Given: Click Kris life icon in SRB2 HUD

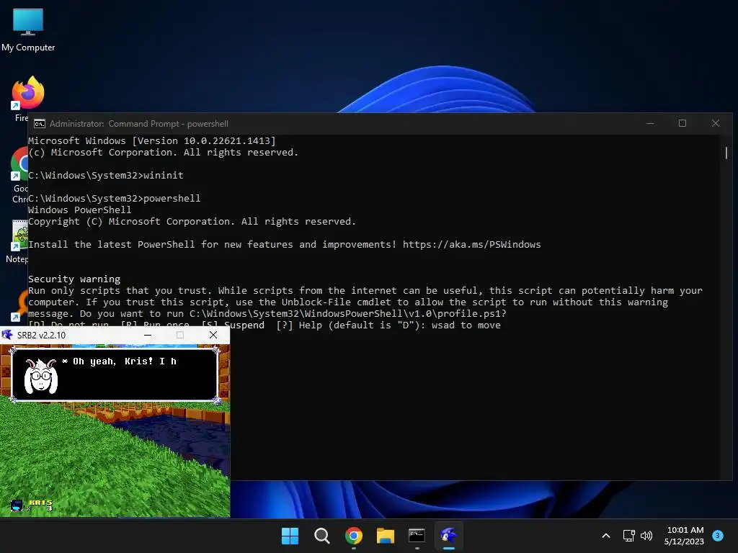Looking at the screenshot, I should pos(16,505).
